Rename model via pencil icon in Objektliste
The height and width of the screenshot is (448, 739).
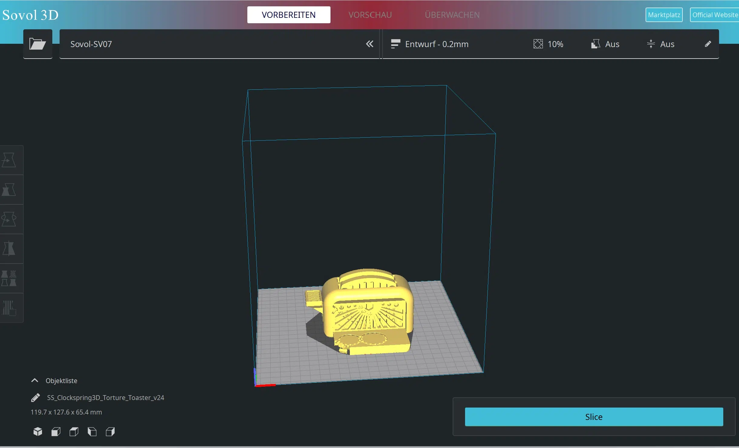pyautogui.click(x=35, y=398)
